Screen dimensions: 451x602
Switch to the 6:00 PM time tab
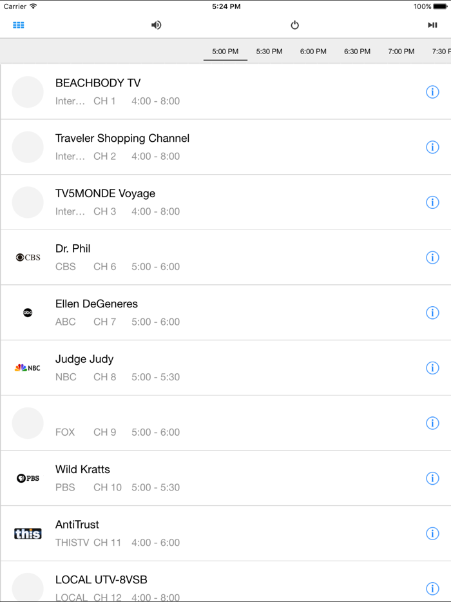click(312, 51)
